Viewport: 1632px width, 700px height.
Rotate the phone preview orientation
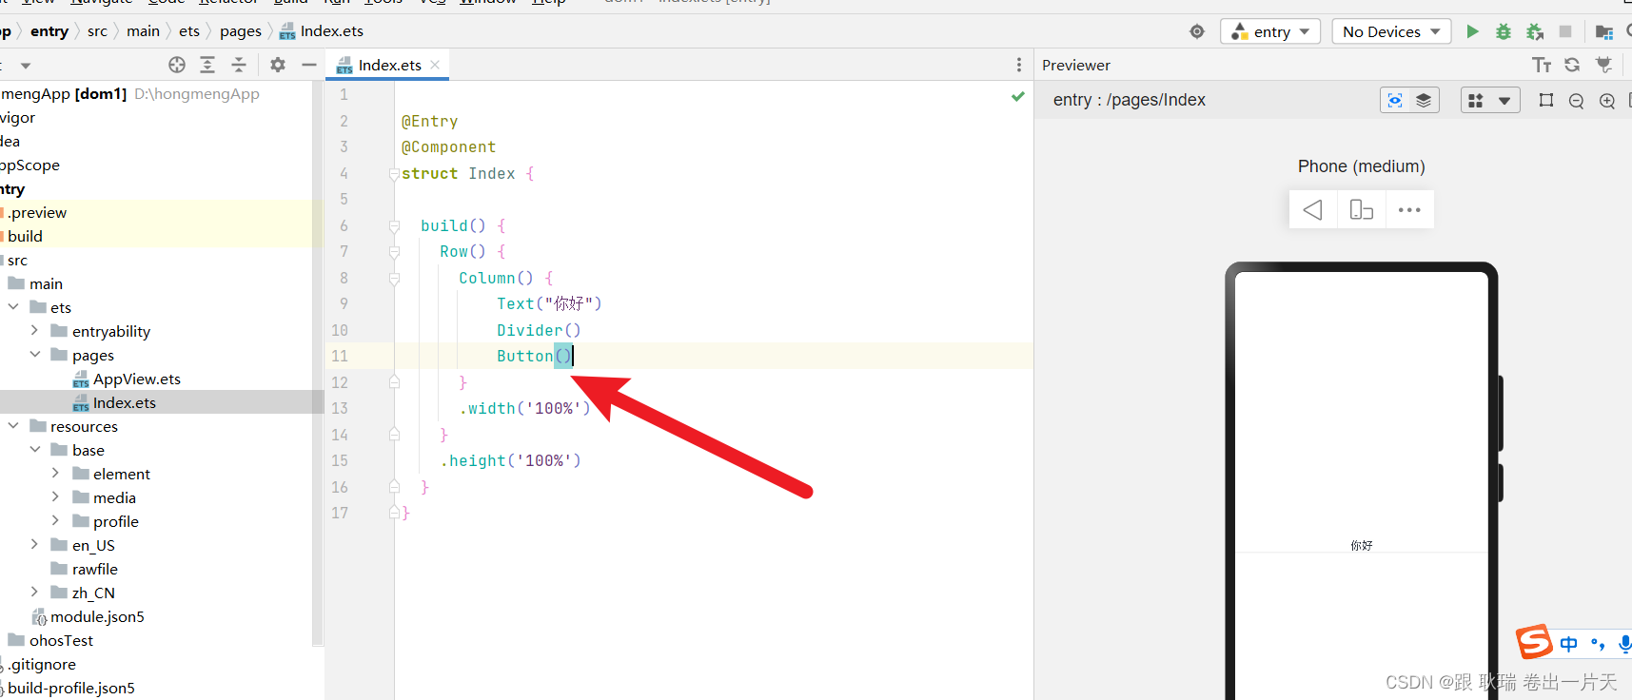(x=1362, y=209)
